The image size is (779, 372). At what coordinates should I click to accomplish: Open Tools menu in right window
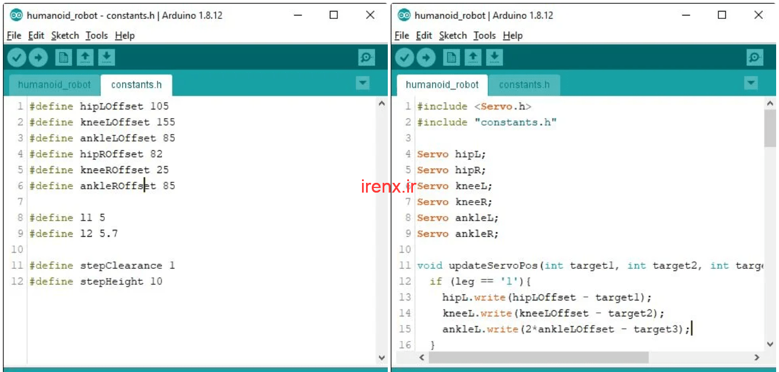tap(484, 36)
